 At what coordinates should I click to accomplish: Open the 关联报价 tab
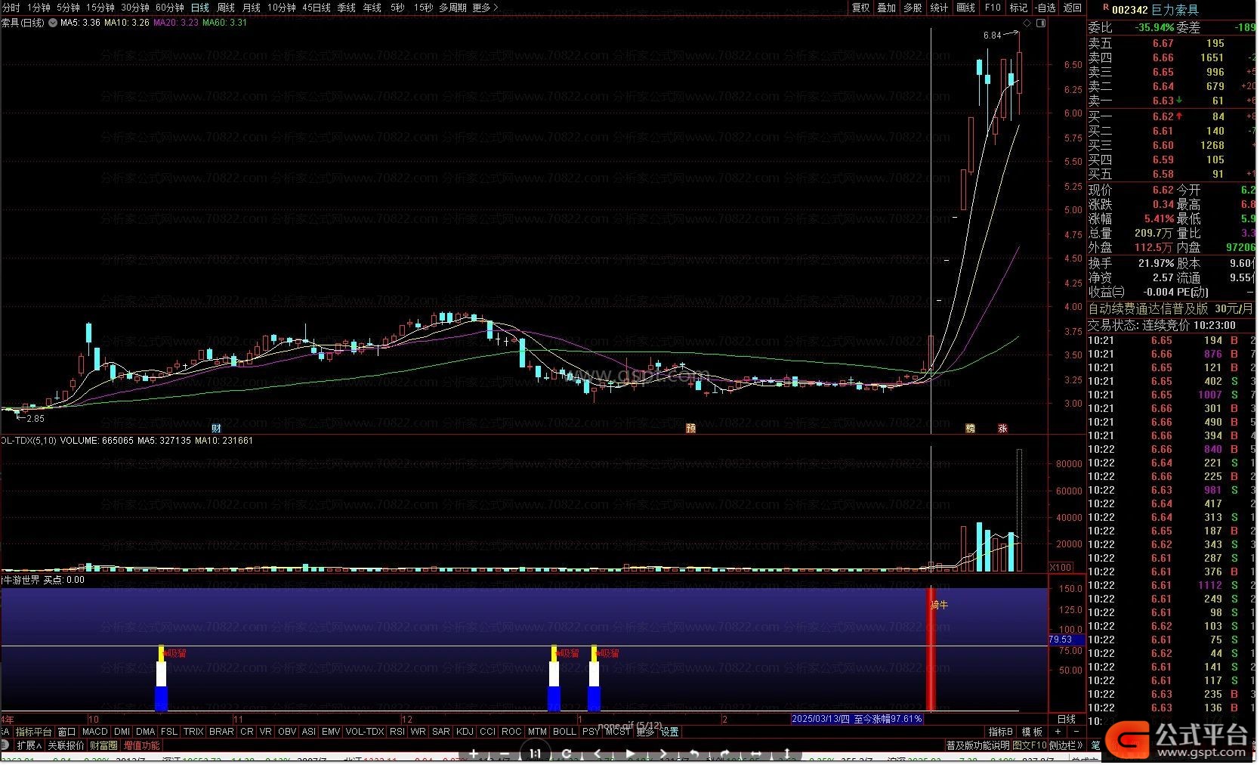pyautogui.click(x=66, y=745)
